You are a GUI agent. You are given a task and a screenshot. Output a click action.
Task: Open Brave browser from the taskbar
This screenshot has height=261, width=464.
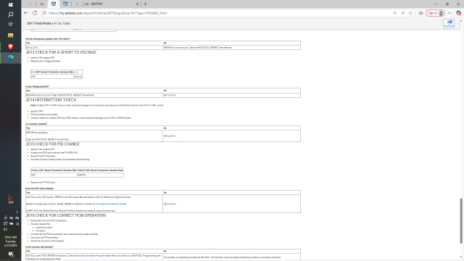click(10, 46)
